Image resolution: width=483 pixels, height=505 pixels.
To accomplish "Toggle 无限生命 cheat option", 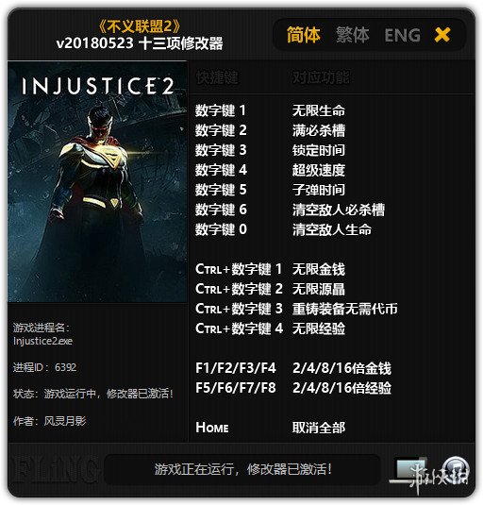I will (319, 110).
